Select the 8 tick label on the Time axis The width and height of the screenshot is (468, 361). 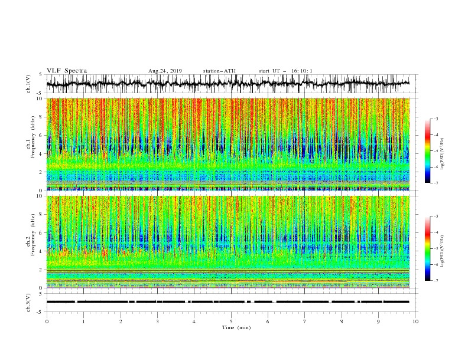(342, 321)
